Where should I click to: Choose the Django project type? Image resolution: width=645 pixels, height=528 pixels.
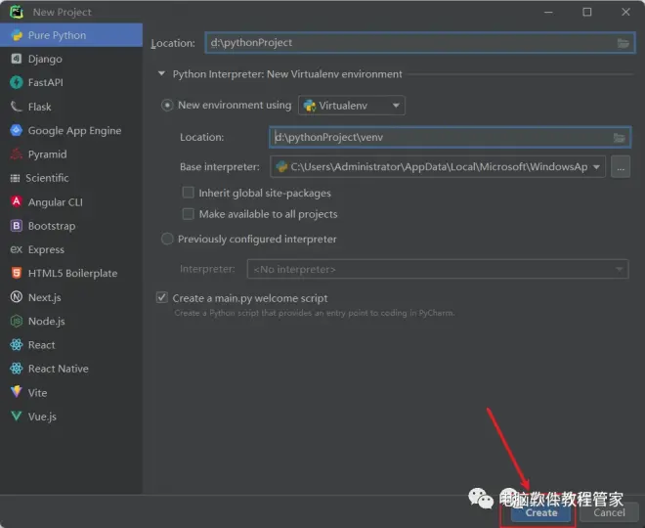point(71,59)
